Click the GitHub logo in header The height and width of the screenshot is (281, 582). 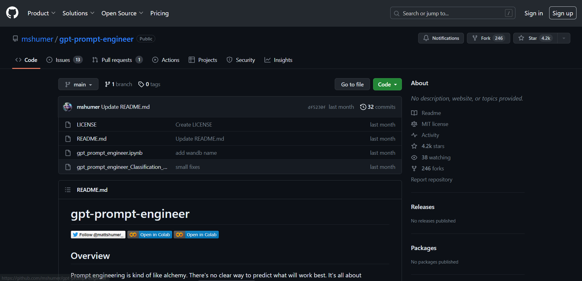tap(12, 13)
